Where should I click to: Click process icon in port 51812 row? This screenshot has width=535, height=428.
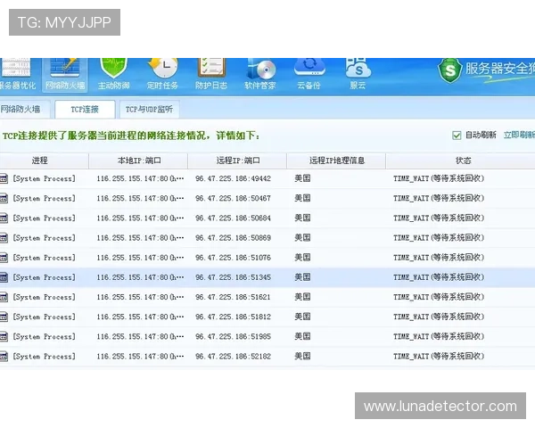(x=4, y=317)
